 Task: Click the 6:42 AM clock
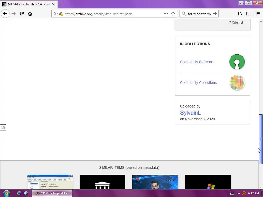point(253,193)
